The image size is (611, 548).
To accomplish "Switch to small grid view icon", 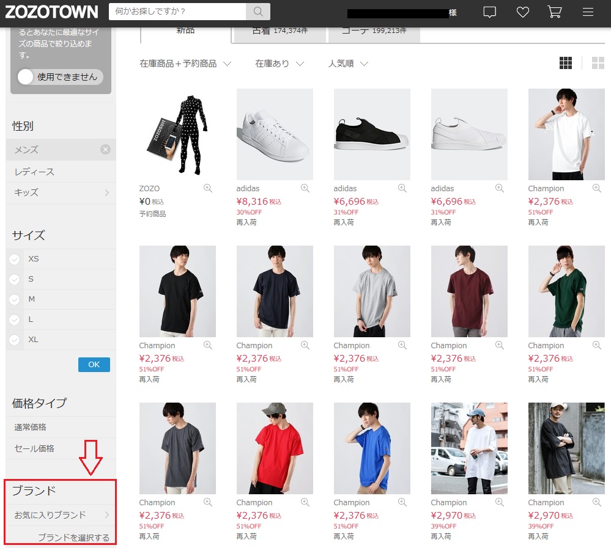I will pyautogui.click(x=565, y=63).
